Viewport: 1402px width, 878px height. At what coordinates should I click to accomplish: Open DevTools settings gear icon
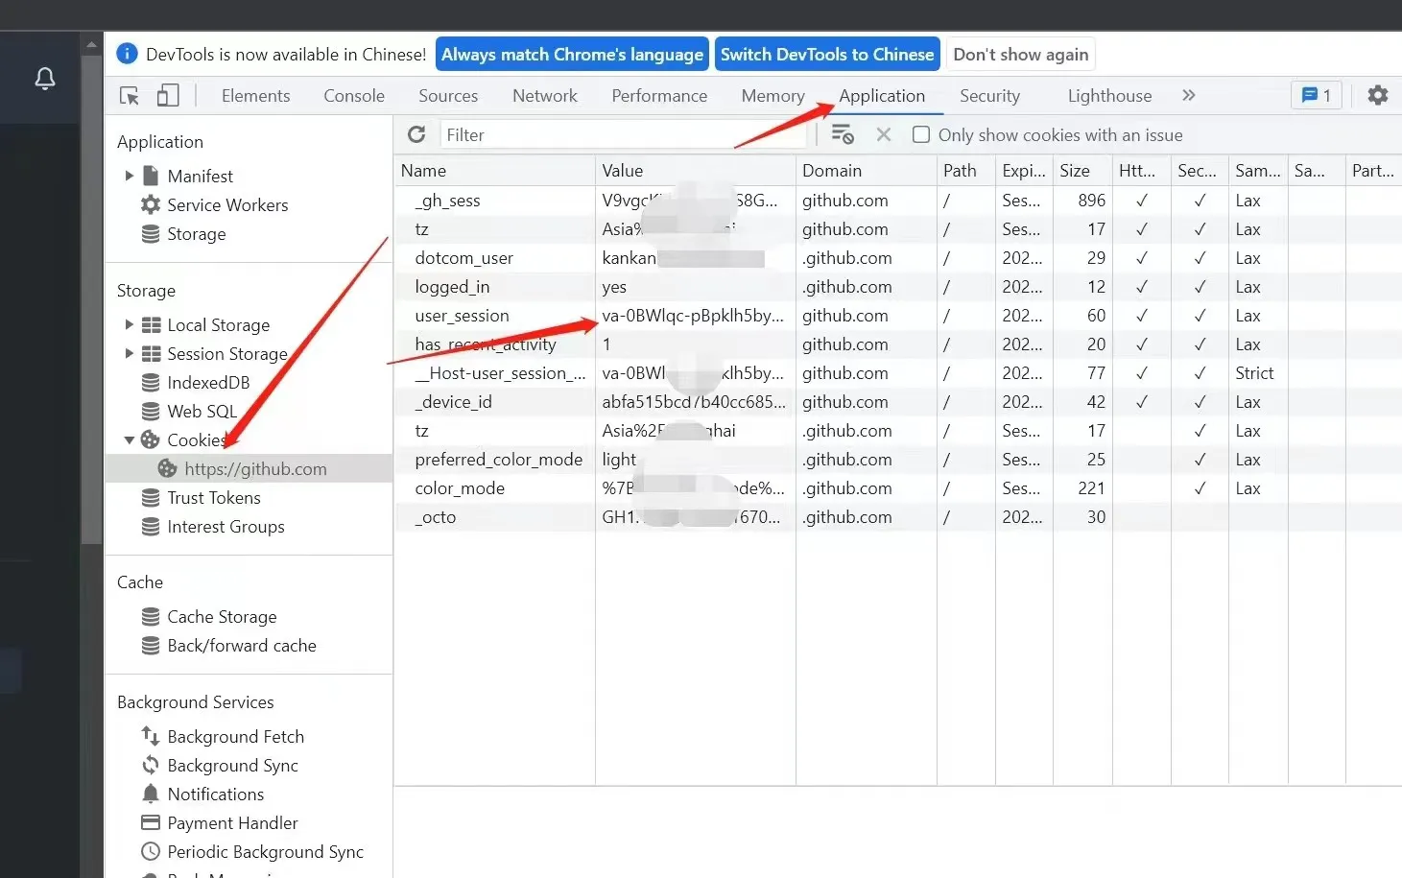click(x=1377, y=95)
